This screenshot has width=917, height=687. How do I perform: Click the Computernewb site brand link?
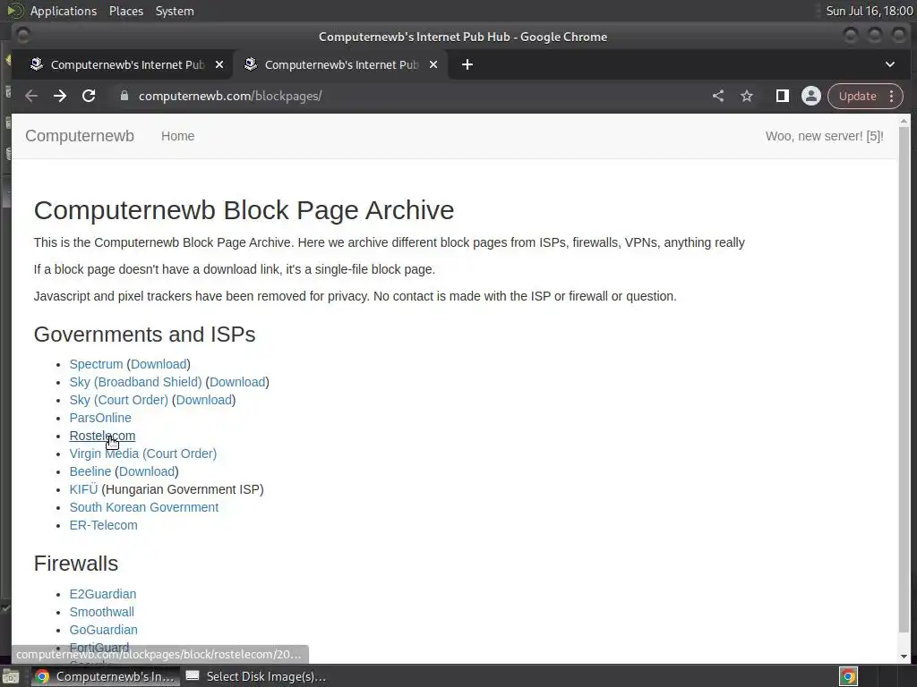click(x=80, y=136)
